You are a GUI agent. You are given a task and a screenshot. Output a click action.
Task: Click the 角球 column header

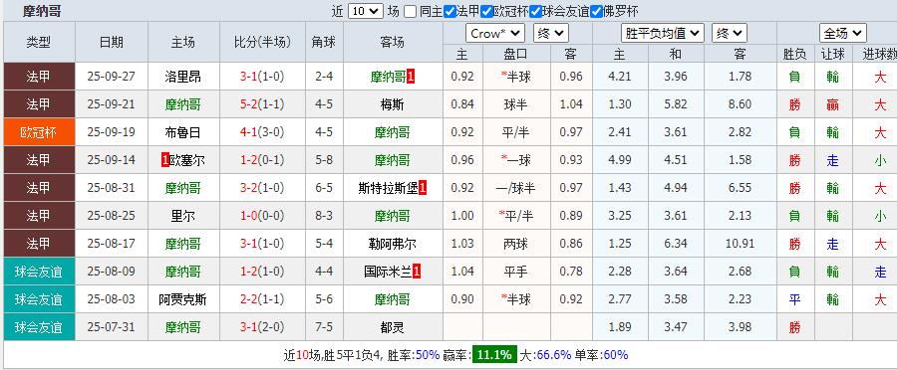324,42
